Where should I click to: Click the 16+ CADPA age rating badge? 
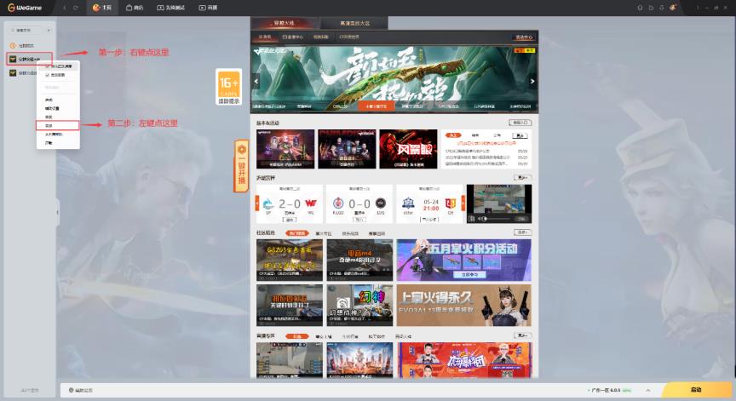228,87
